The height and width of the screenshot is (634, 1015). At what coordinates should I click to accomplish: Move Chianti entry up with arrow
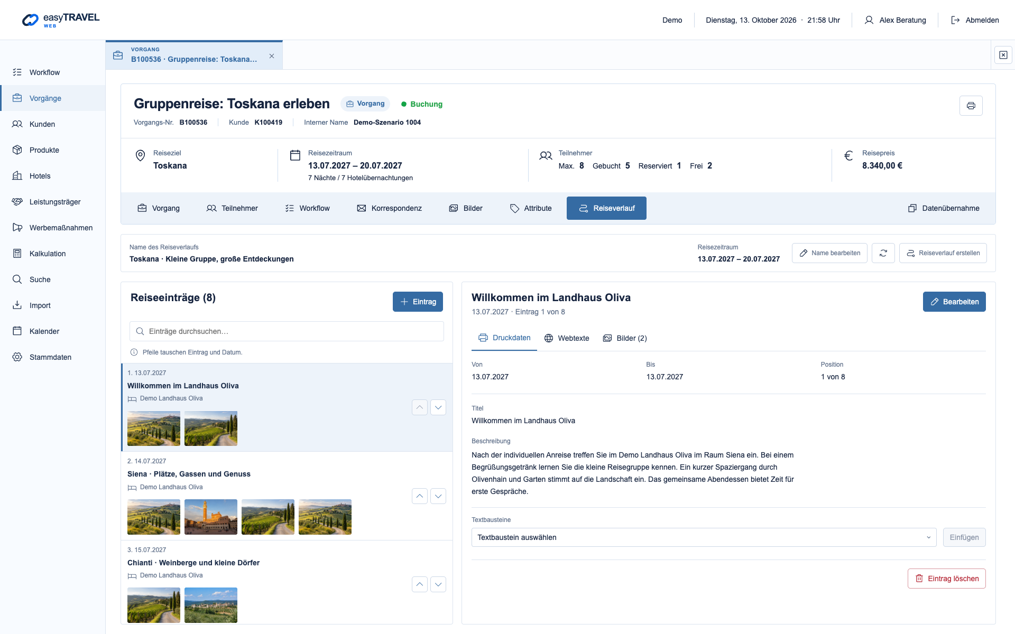420,584
